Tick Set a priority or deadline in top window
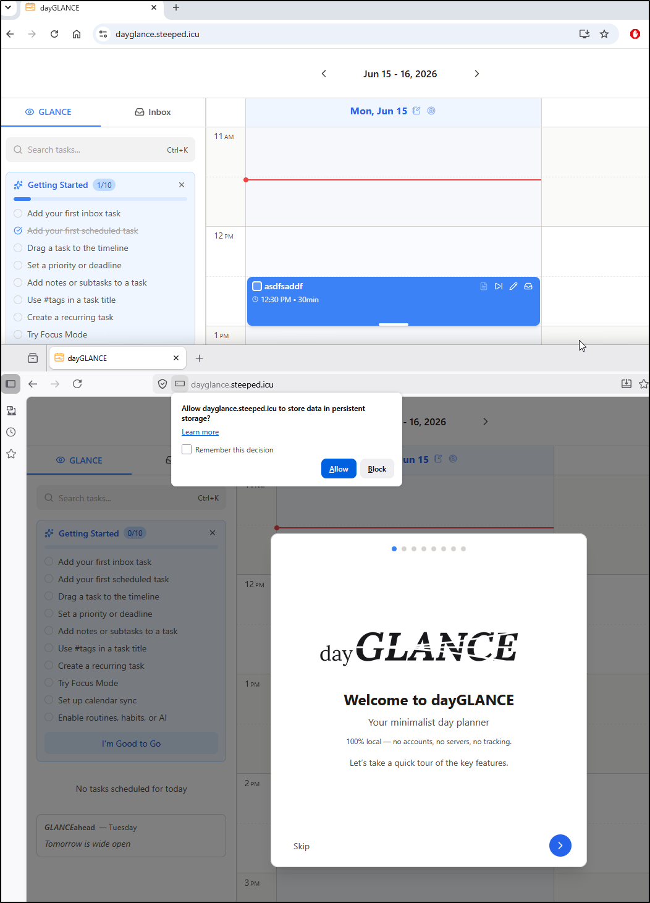Image resolution: width=650 pixels, height=903 pixels. [18, 265]
